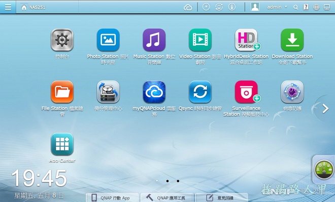Open the search magnifier icon
This screenshot has width=335, height=202.
(x=296, y=8)
